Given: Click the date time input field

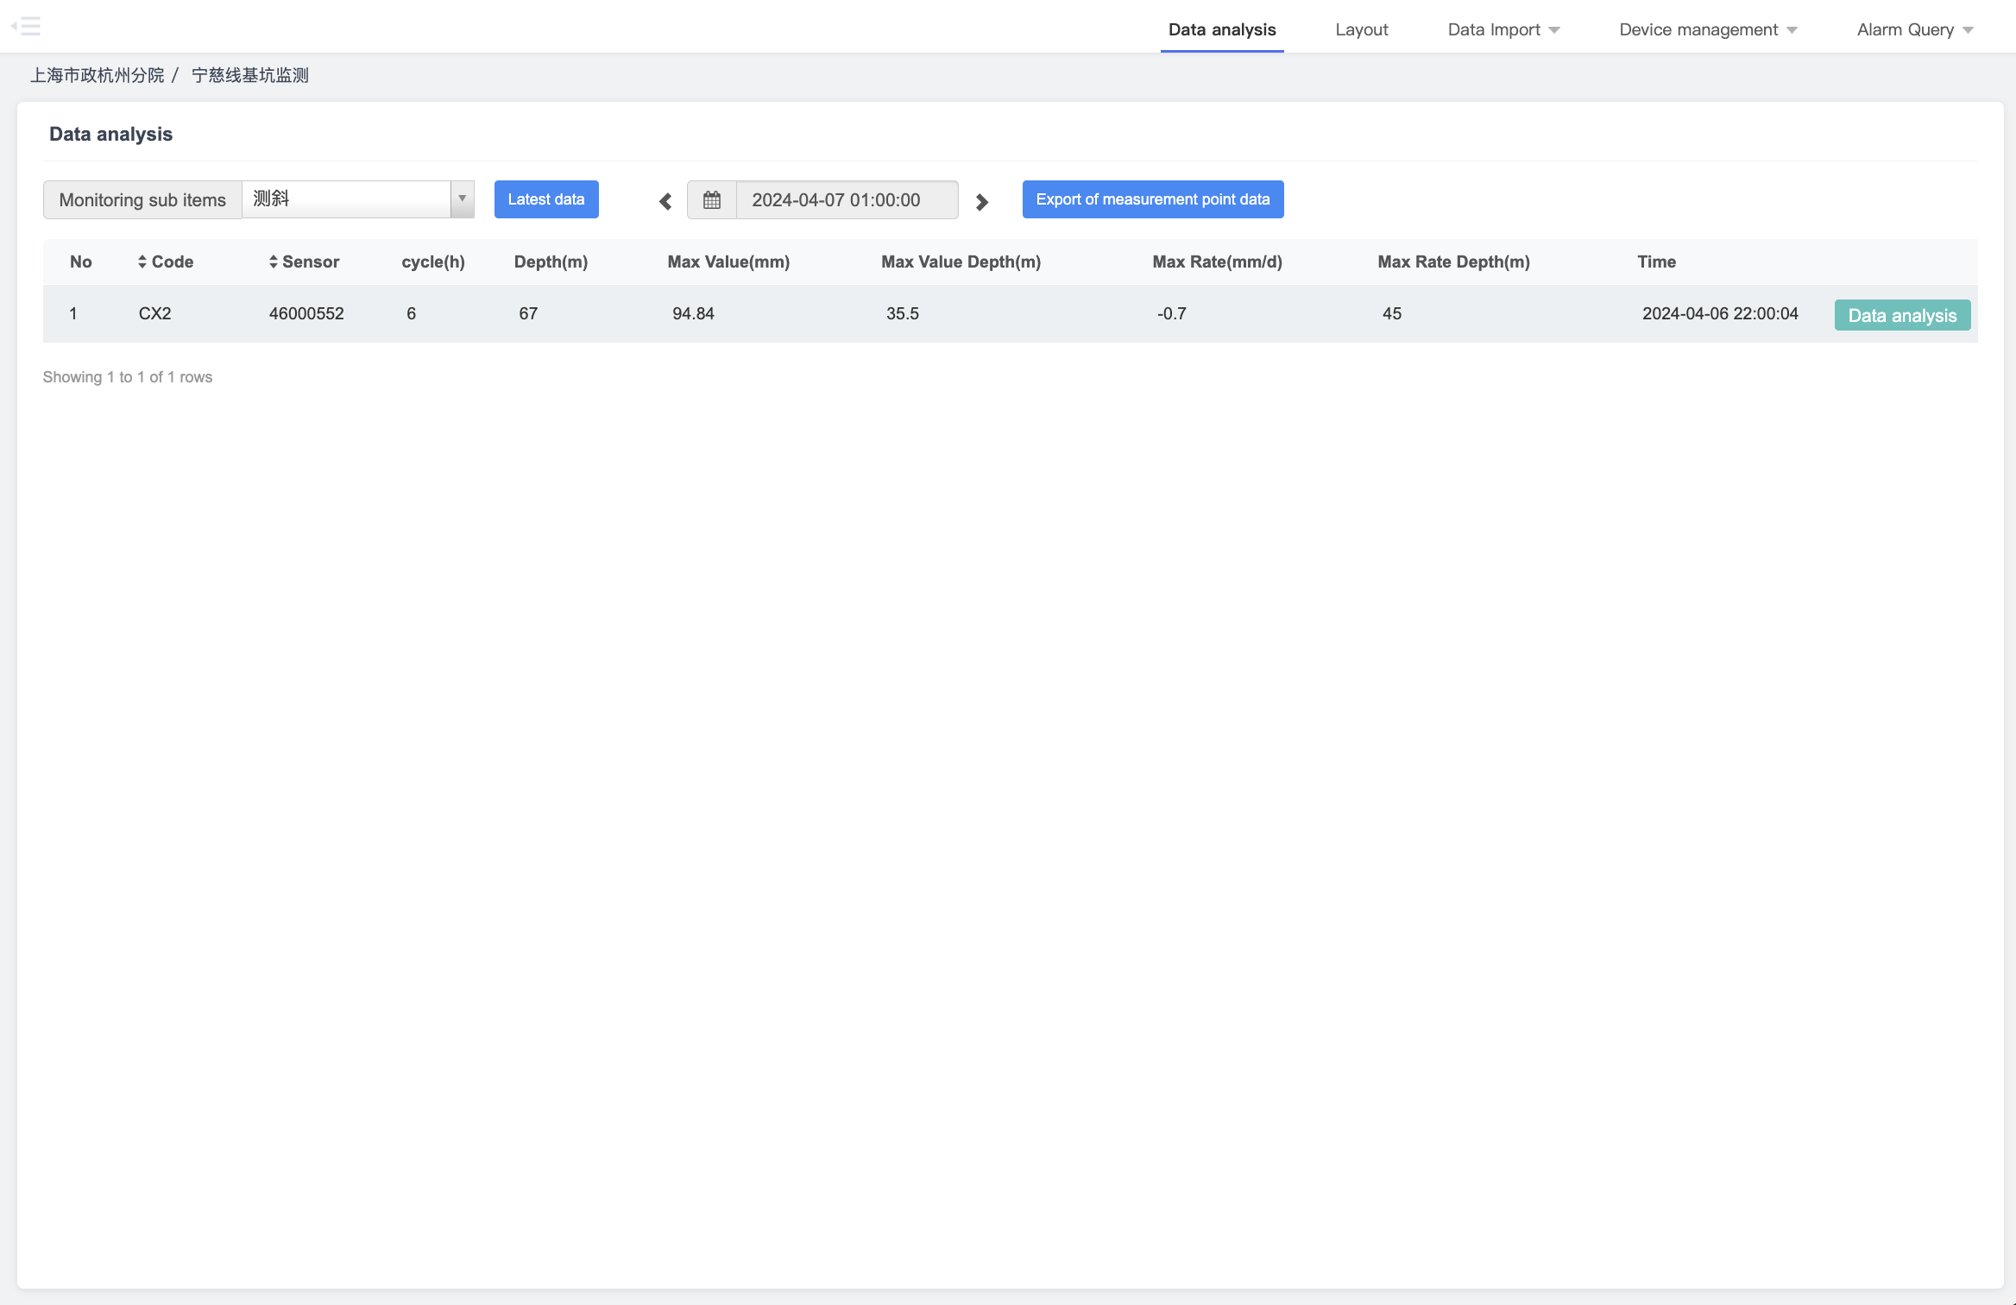Looking at the screenshot, I should click(846, 200).
